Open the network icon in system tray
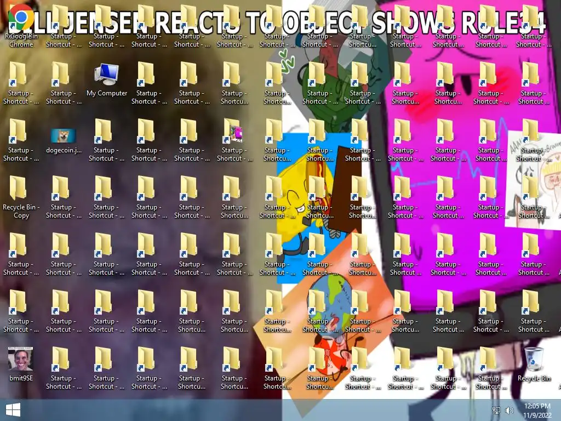Viewport: 561px width, 421px height. (496, 410)
